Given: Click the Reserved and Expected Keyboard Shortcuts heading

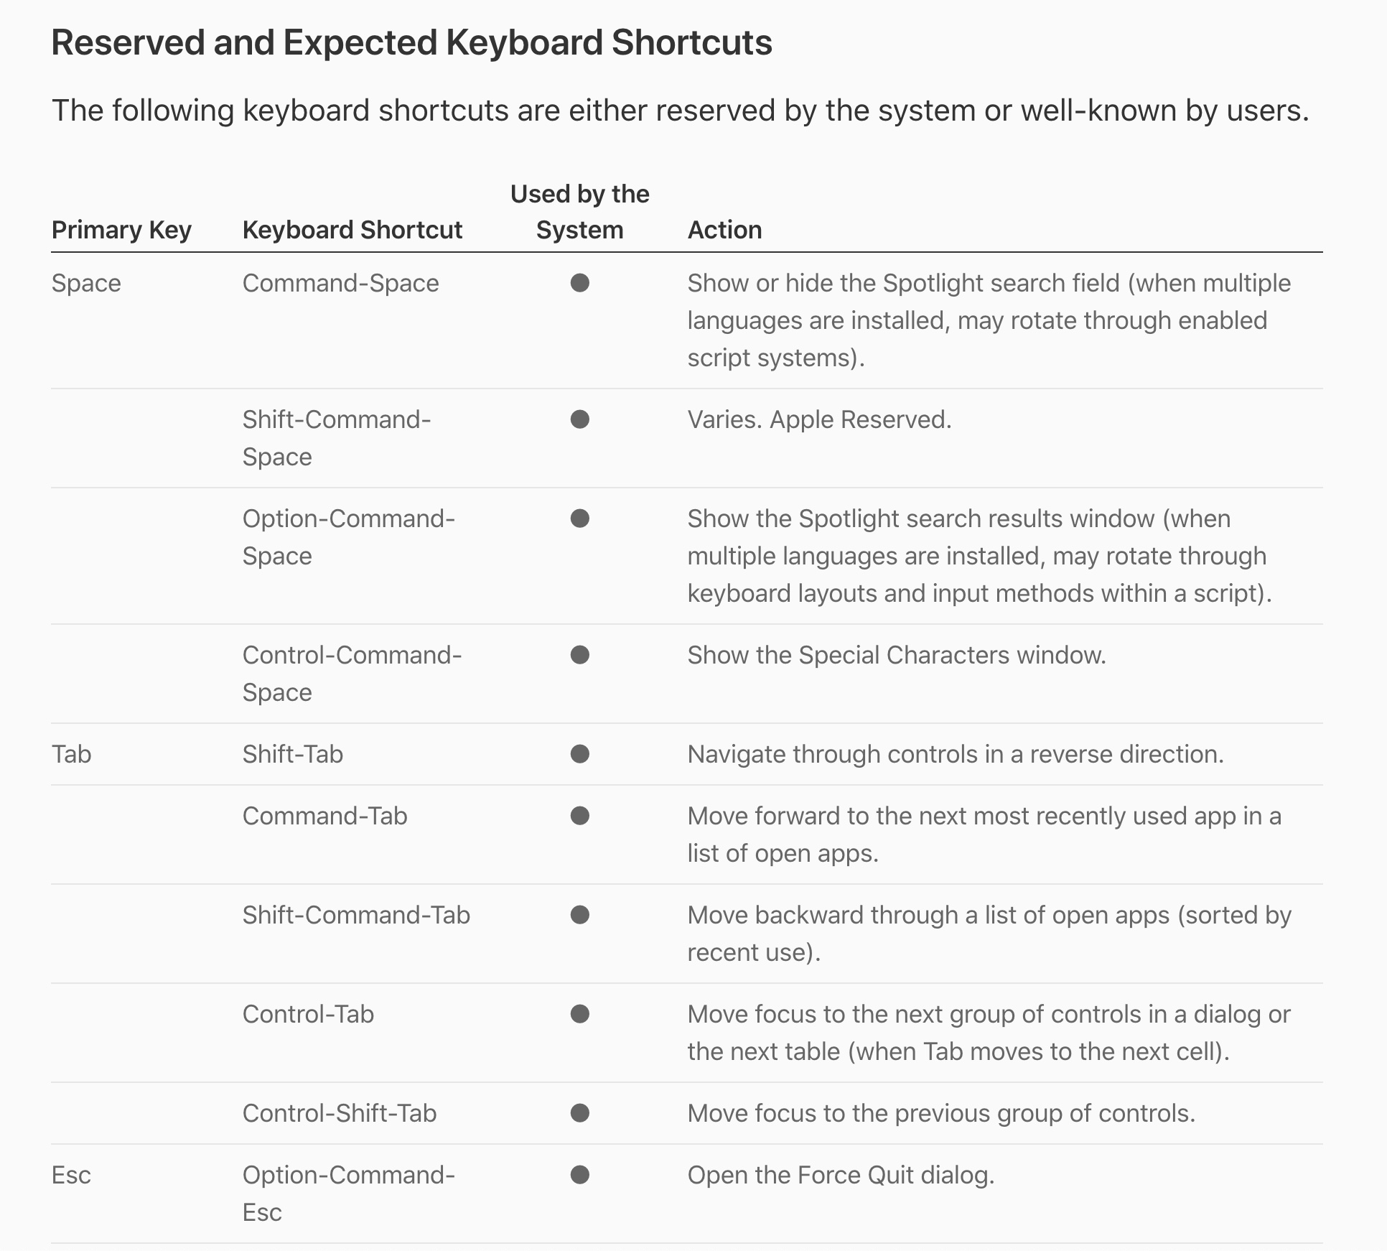Looking at the screenshot, I should click(411, 42).
